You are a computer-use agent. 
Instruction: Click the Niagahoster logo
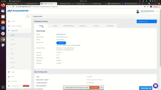point(18,11)
